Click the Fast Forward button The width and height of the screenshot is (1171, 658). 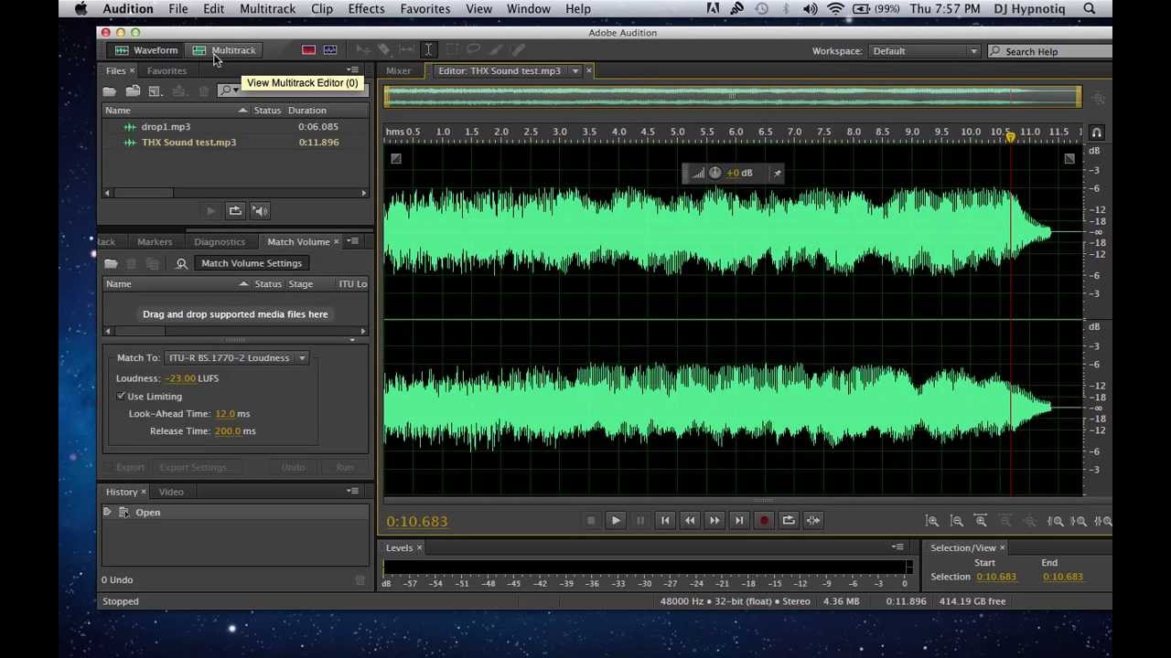tap(714, 521)
